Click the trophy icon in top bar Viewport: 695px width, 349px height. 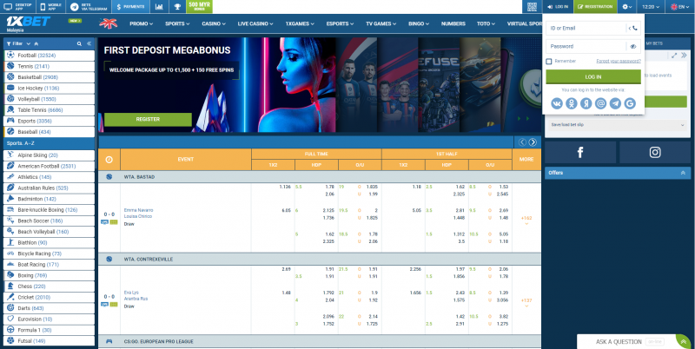(x=177, y=7)
